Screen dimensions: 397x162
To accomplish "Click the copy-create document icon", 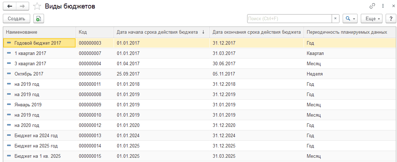I will pyautogui.click(x=38, y=18).
